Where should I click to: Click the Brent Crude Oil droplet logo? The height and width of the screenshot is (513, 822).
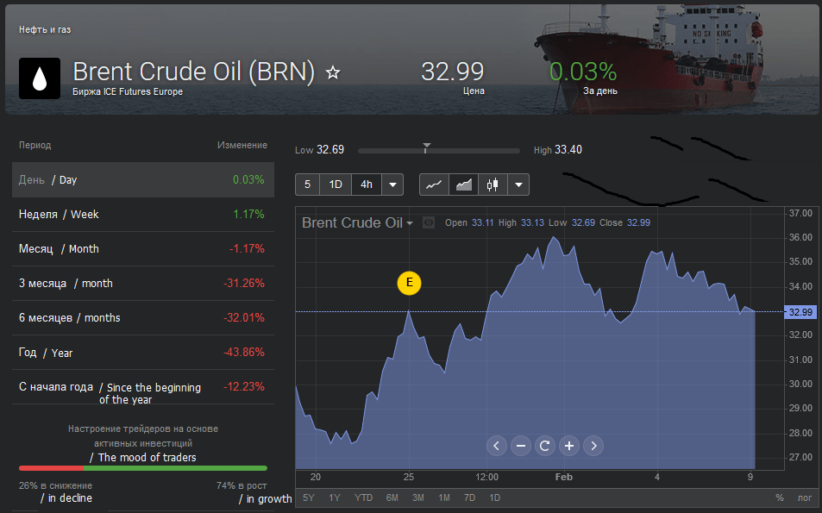click(39, 78)
